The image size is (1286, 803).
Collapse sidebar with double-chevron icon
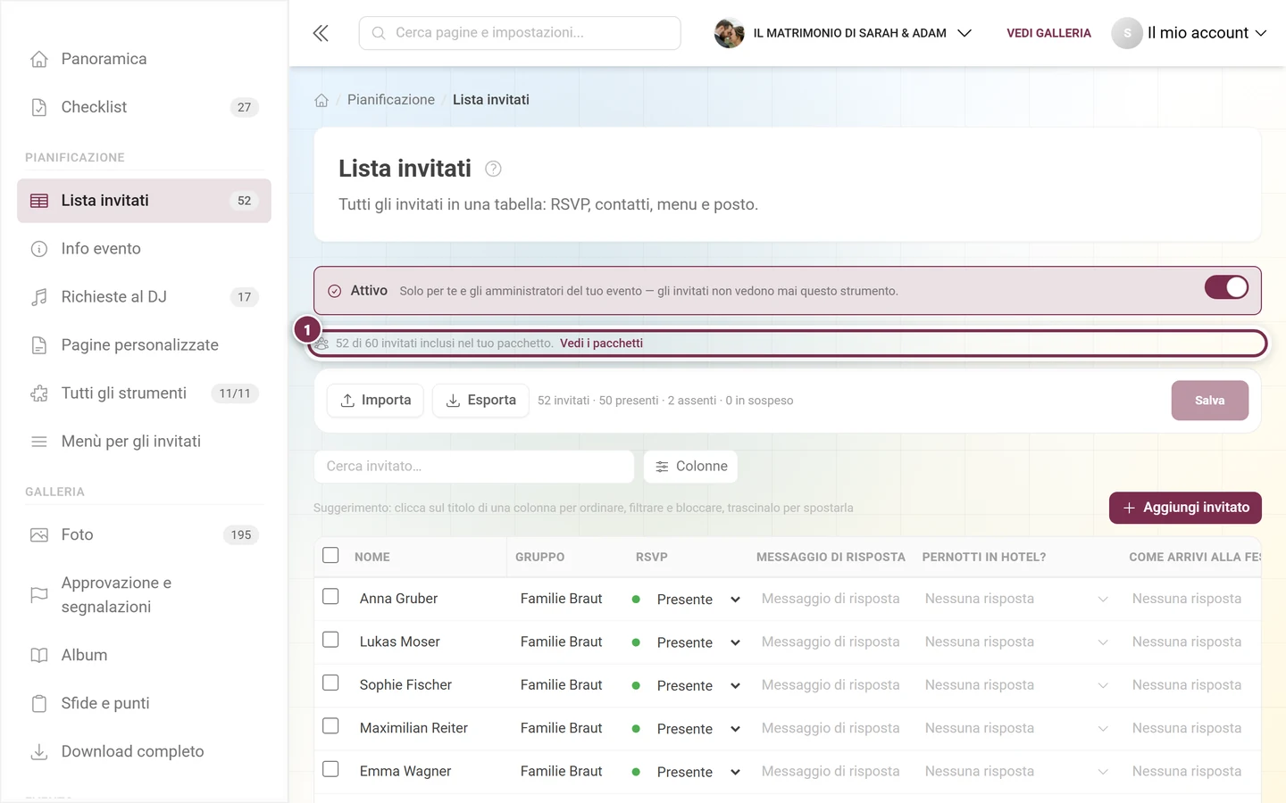[x=321, y=33]
